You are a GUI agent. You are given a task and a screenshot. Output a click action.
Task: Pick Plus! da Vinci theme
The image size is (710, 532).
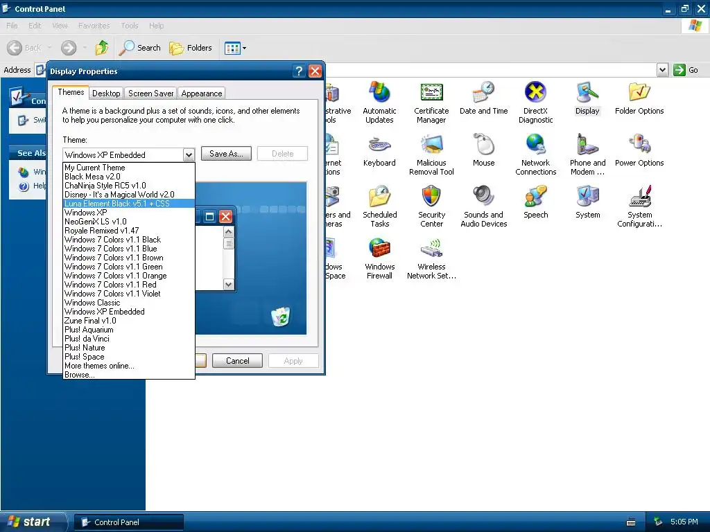[x=128, y=339]
